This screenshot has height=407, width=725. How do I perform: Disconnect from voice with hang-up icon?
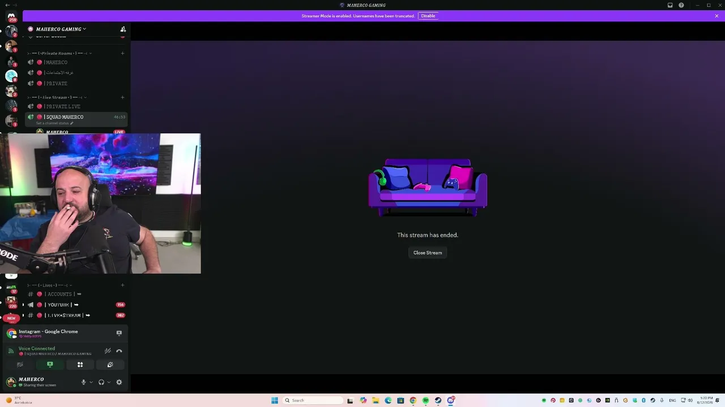(119, 351)
